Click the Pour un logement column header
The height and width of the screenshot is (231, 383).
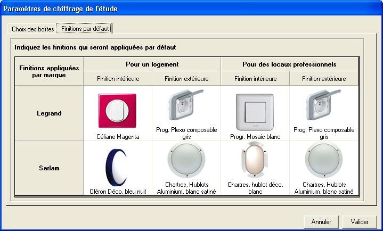point(152,64)
